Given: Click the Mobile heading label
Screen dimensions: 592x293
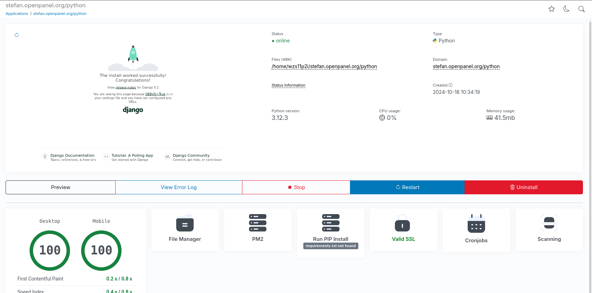Looking at the screenshot, I should coord(101,221).
